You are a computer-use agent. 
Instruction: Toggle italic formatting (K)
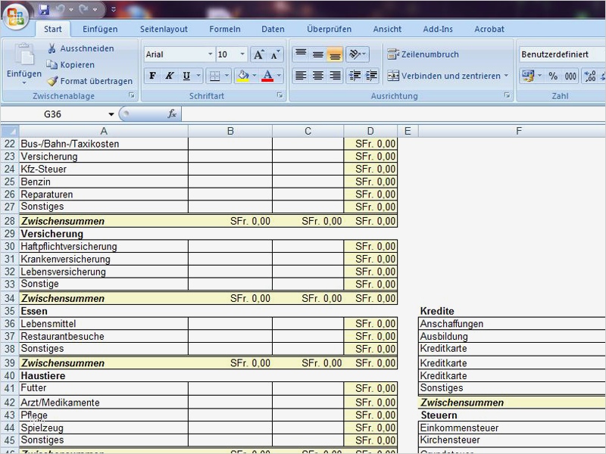coord(169,76)
